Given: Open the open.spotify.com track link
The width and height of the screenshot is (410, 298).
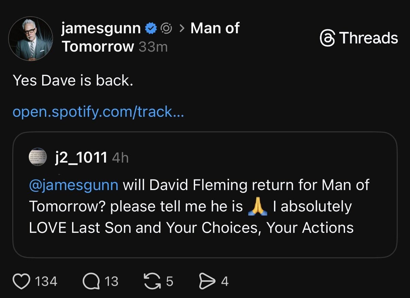Looking at the screenshot, I should coord(98,112).
